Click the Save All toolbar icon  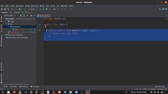[5, 9]
